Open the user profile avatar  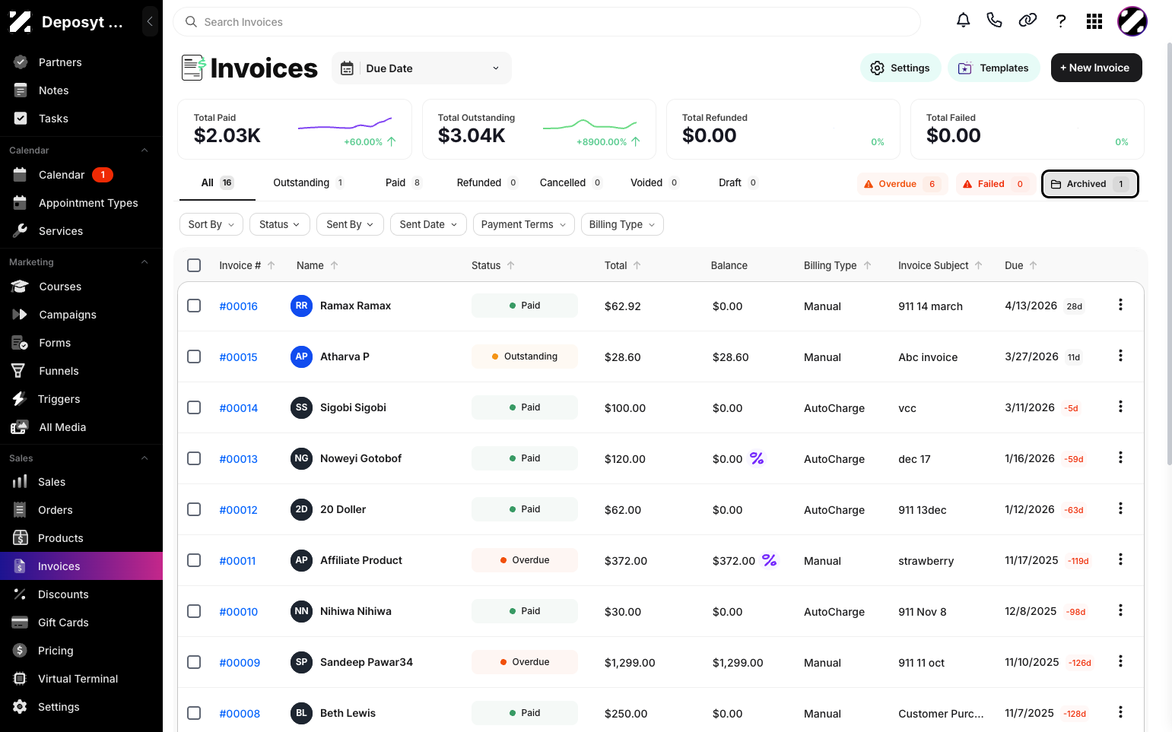(x=1132, y=21)
